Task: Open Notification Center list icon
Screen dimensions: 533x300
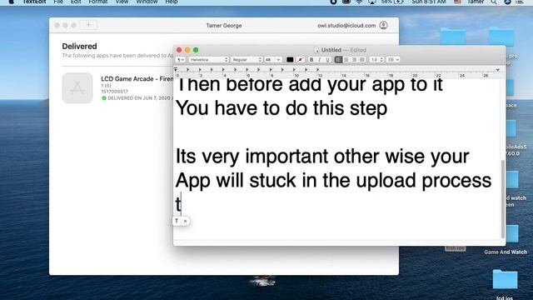Action: tap(520, 2)
